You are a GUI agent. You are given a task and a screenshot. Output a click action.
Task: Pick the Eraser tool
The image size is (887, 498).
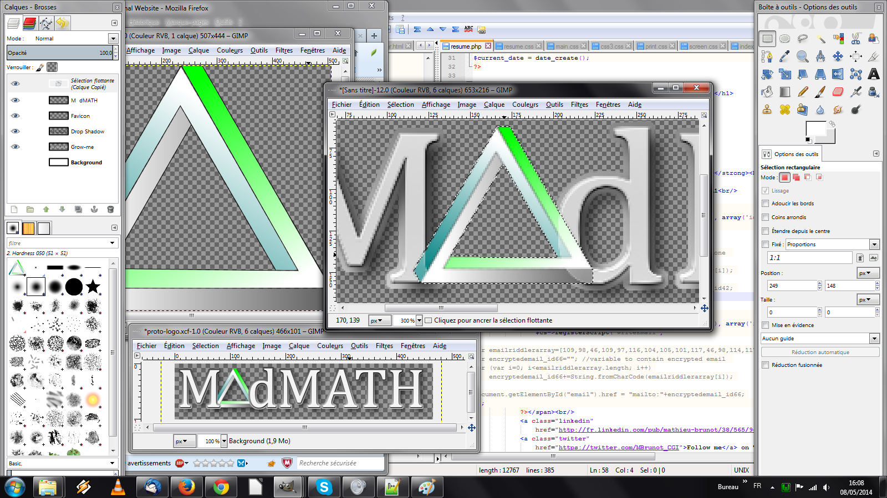(838, 92)
